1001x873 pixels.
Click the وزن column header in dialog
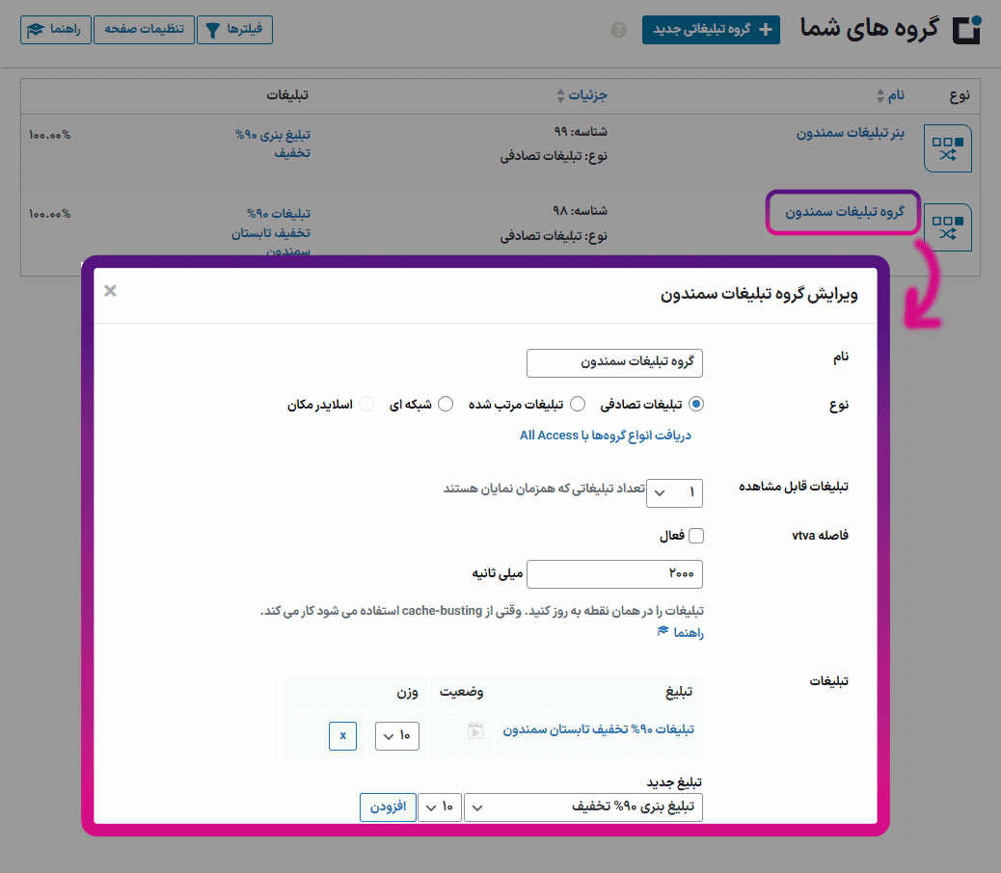(x=407, y=692)
